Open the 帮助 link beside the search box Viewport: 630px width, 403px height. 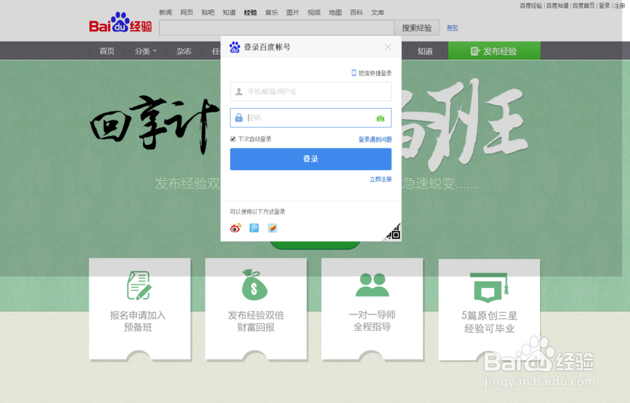[x=452, y=28]
